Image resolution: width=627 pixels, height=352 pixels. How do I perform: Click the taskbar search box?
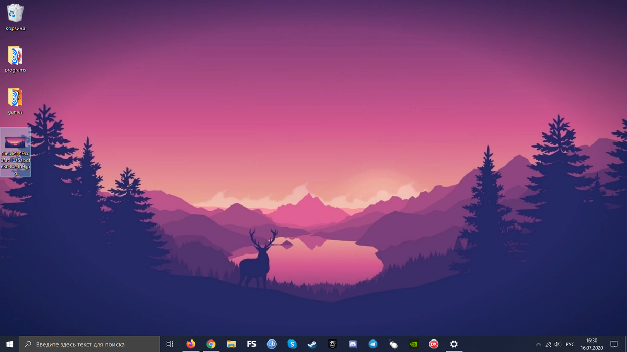click(x=90, y=344)
